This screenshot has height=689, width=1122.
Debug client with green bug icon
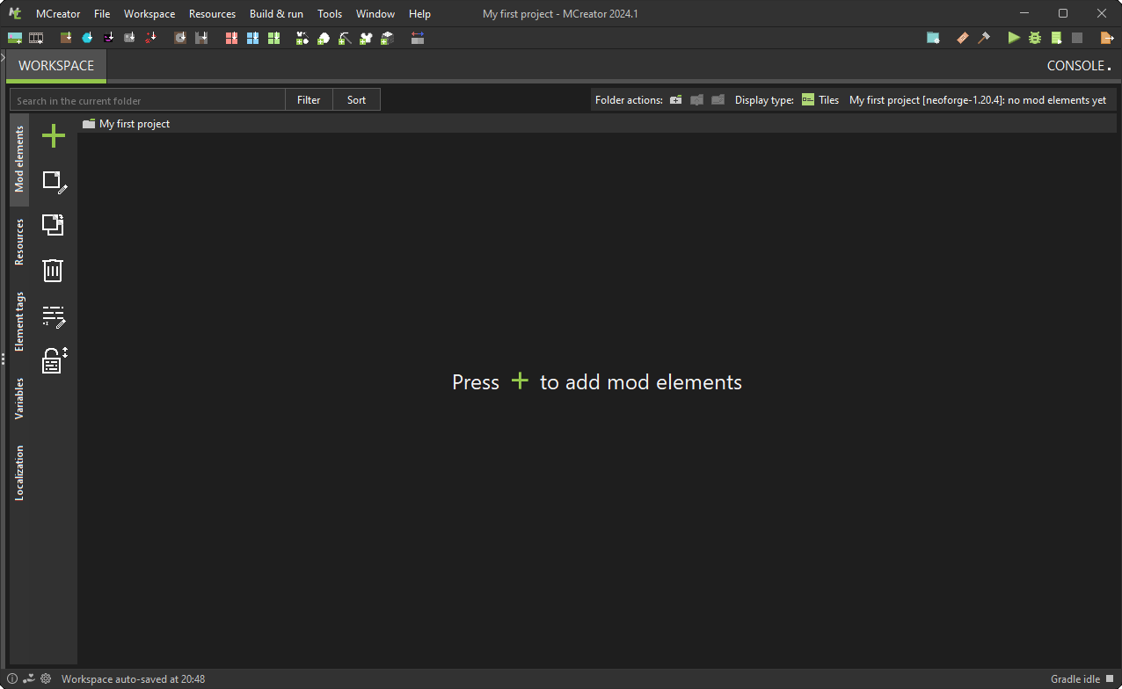(x=1035, y=38)
